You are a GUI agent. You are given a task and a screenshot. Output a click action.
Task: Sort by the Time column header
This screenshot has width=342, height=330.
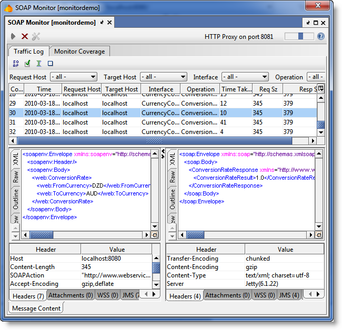pos(43,89)
